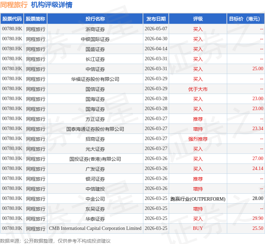Select the 投行名称 column header

coord(95,19)
